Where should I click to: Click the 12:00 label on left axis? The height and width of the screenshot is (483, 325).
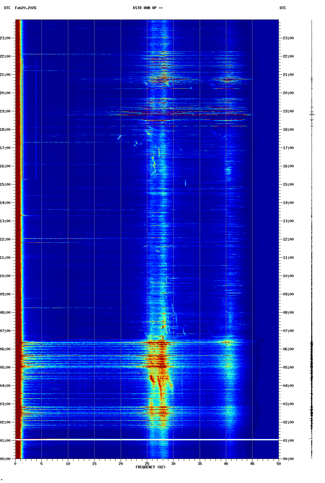point(5,239)
